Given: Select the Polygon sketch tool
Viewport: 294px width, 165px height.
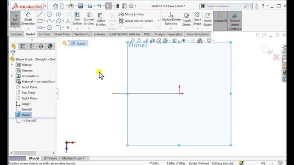Looking at the screenshot, I should tap(49, 27).
